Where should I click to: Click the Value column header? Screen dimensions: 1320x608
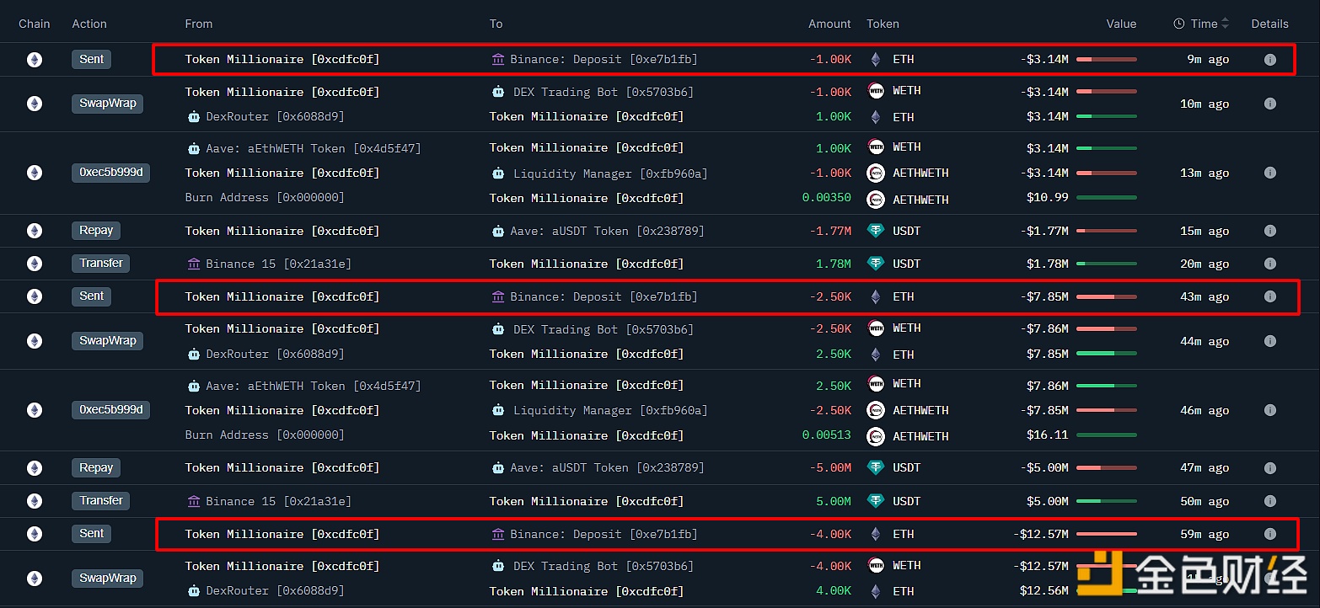pyautogui.click(x=1121, y=24)
